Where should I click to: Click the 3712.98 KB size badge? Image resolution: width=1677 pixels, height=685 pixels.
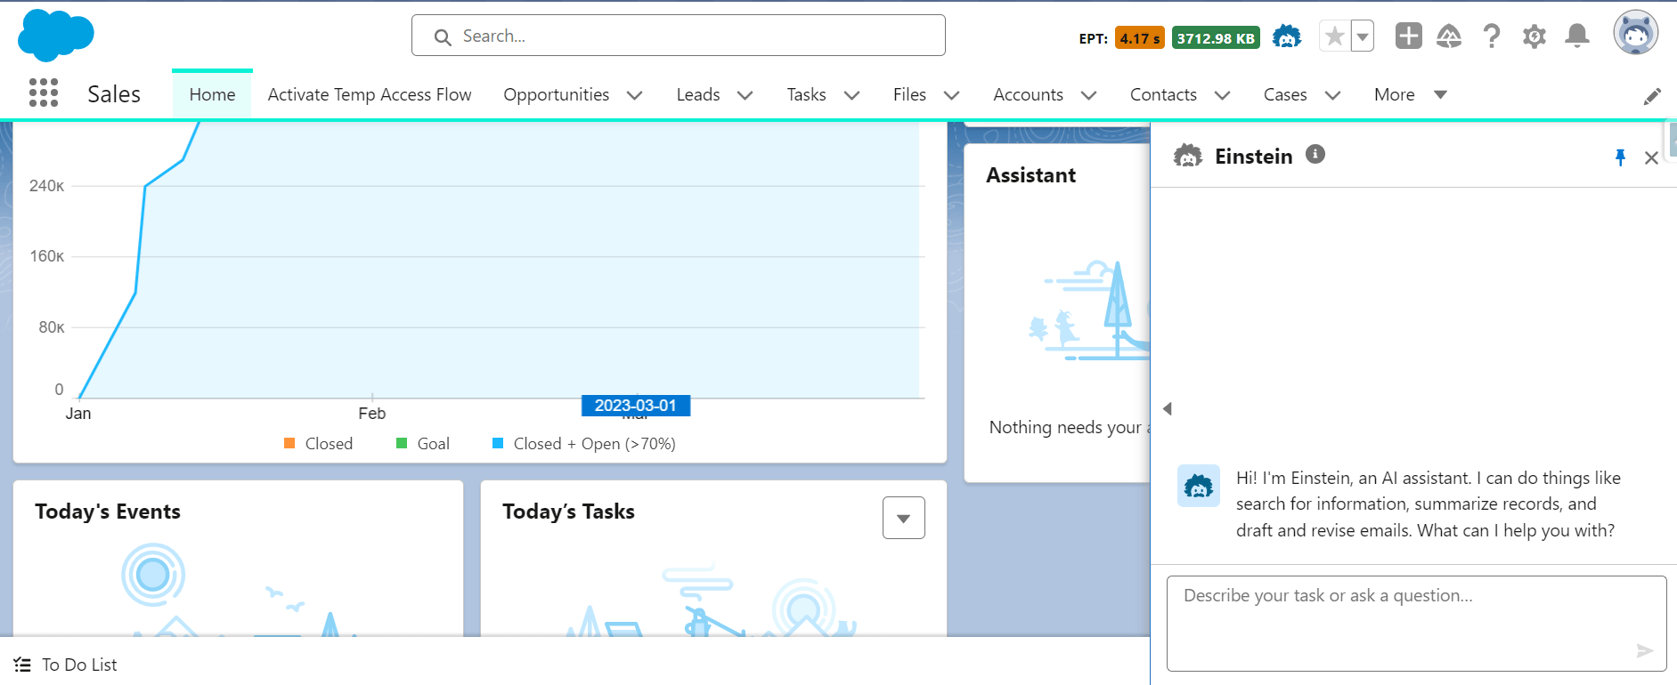(x=1216, y=38)
